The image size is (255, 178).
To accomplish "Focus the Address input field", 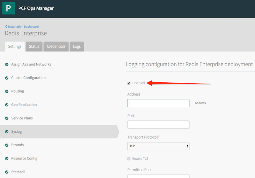I will (158, 103).
